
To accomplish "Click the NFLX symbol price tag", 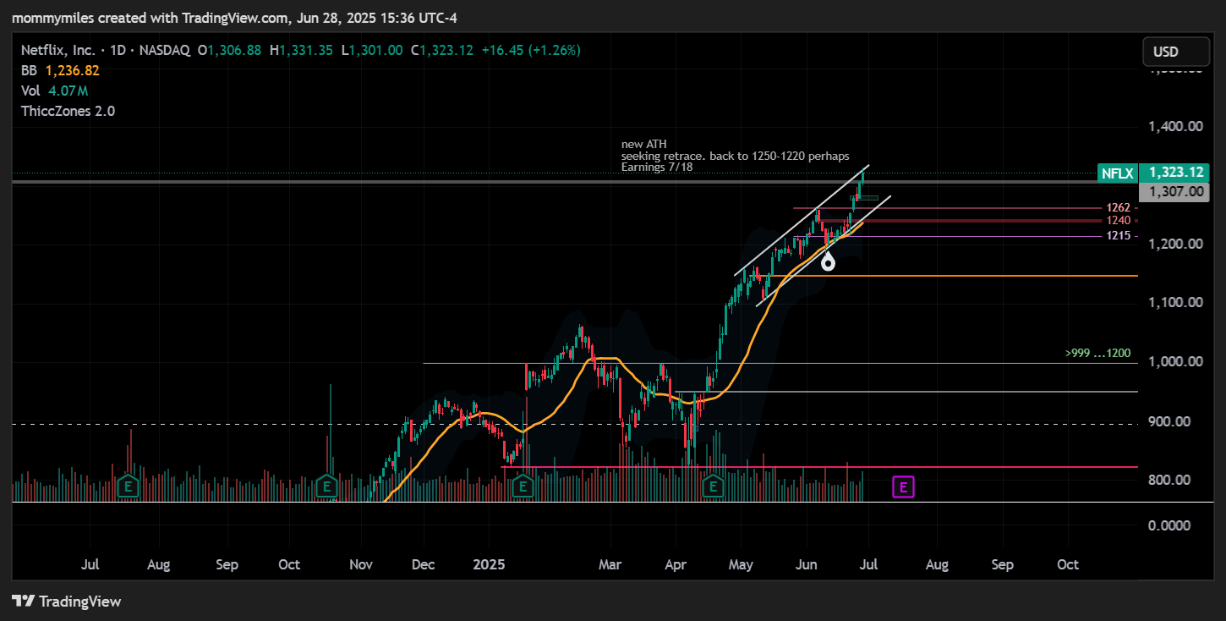I will (x=1116, y=173).
